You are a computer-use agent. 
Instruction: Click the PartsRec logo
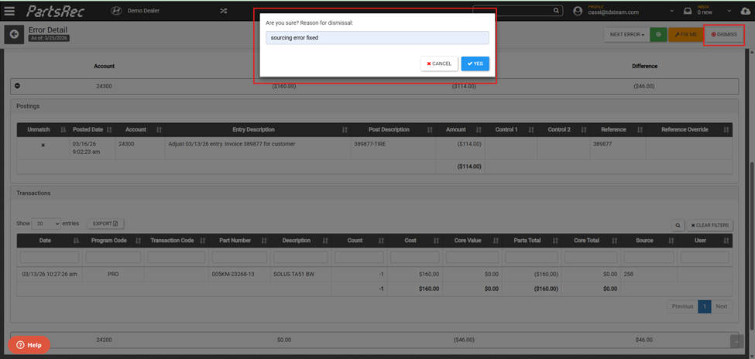[x=54, y=11]
